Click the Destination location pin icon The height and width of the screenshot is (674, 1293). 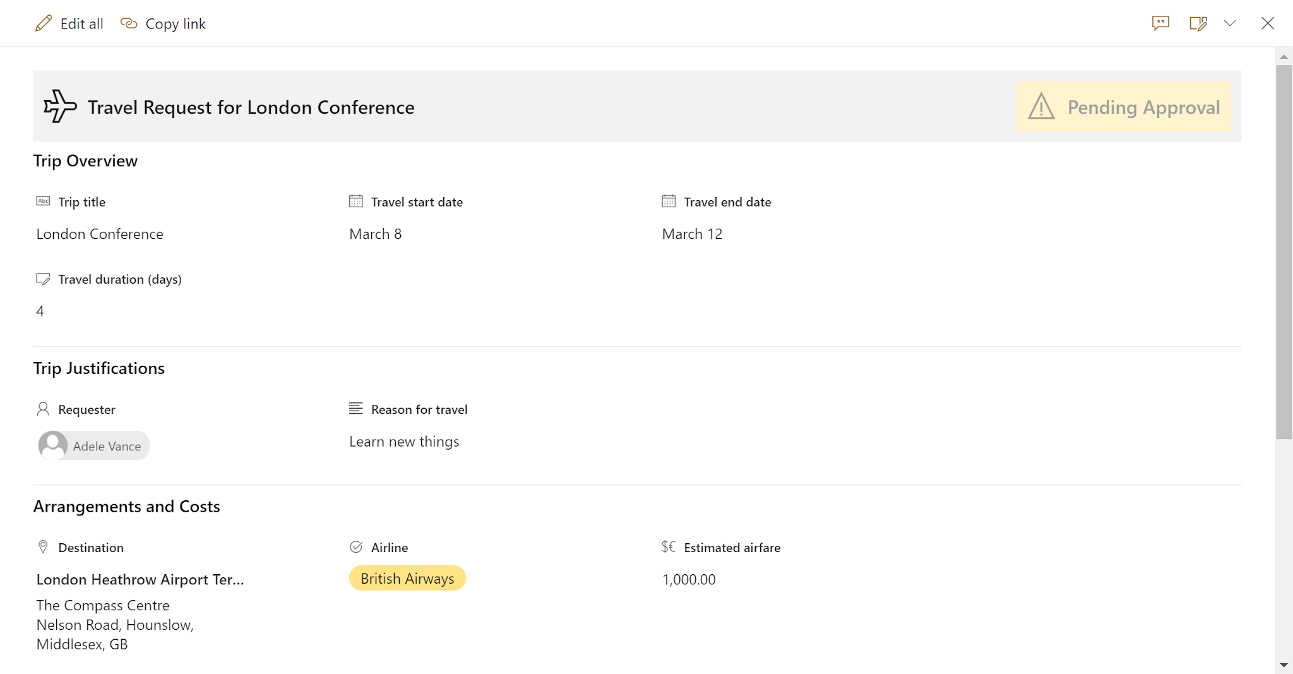(x=42, y=546)
